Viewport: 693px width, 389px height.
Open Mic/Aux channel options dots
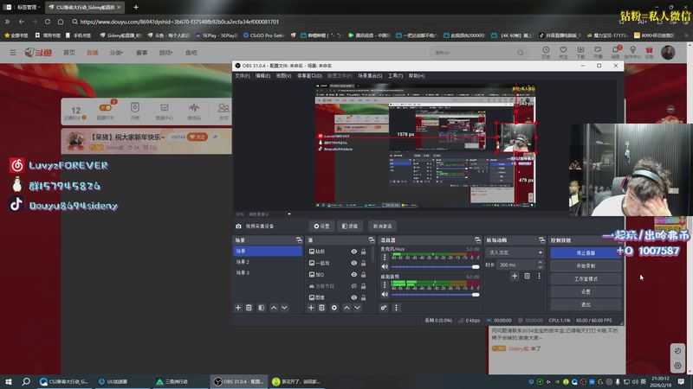tap(385, 257)
